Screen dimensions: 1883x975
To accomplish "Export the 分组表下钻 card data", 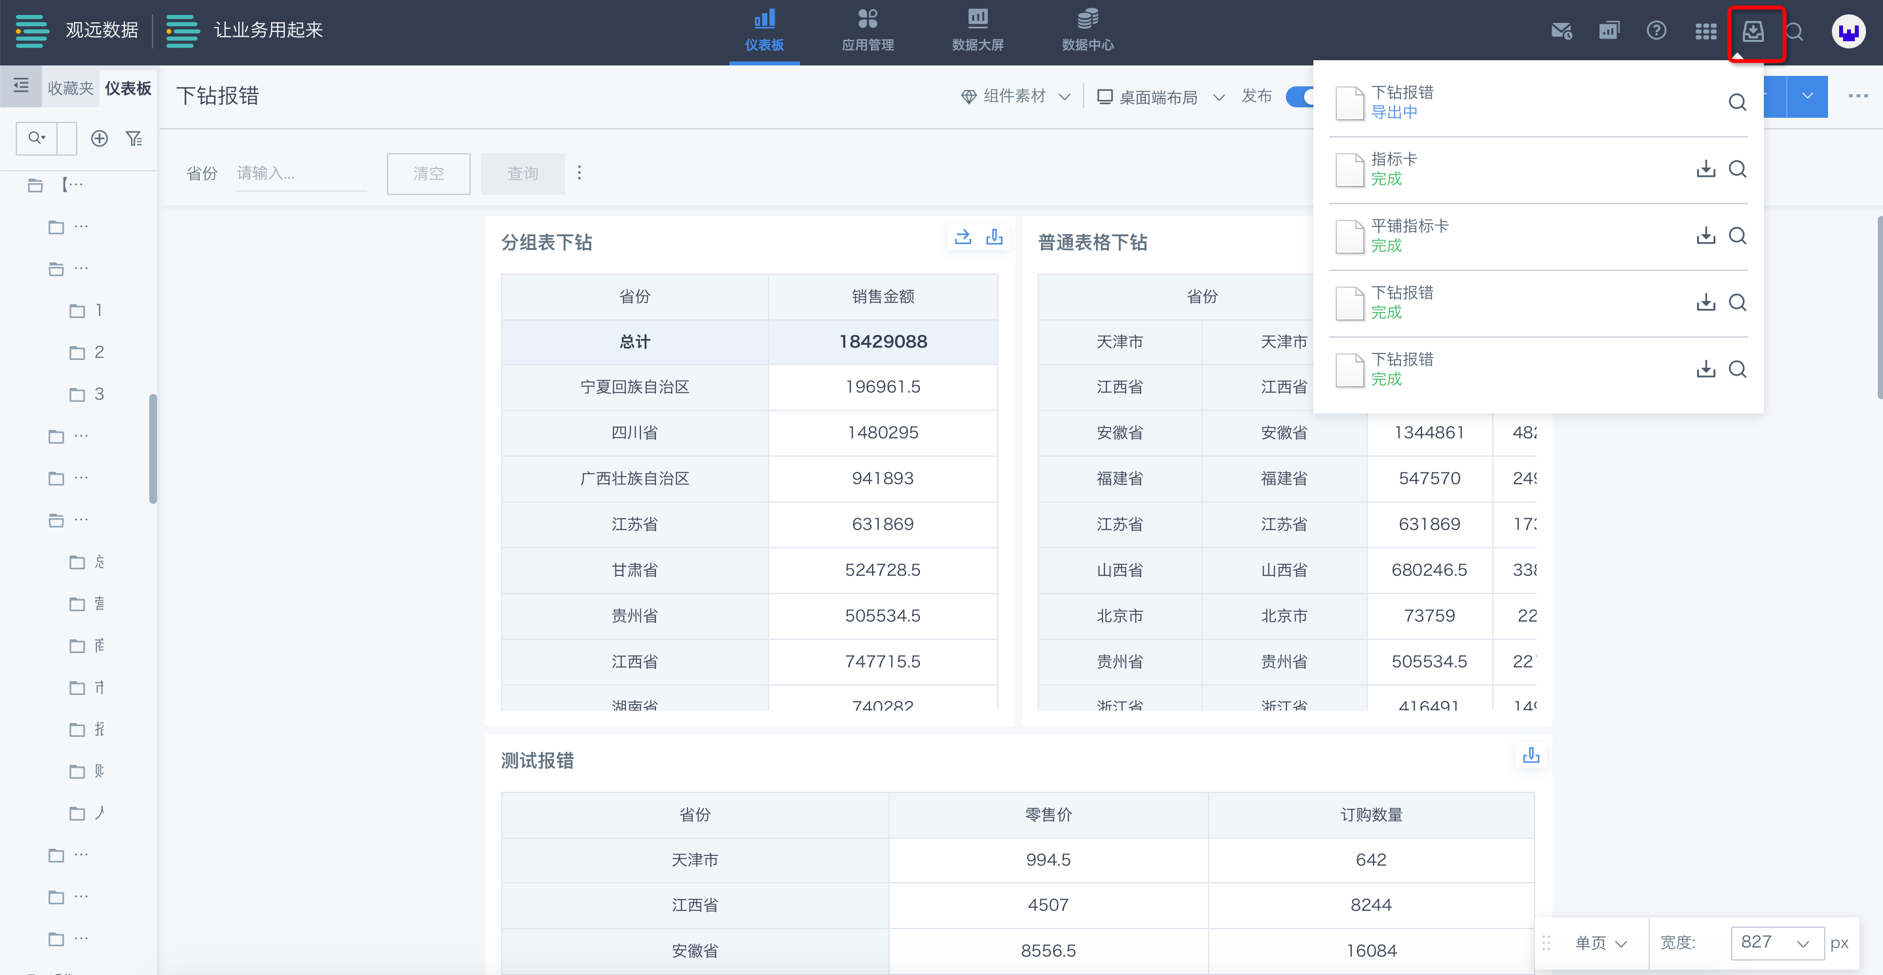I will (x=994, y=238).
